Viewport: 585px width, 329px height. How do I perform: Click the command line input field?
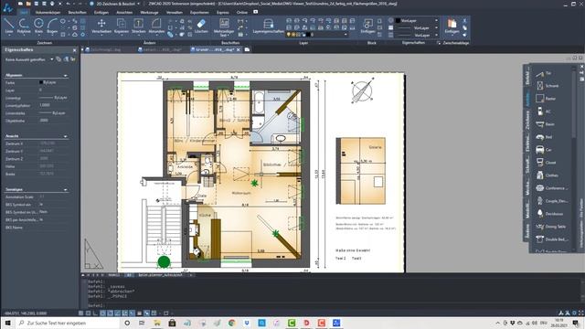[332, 306]
